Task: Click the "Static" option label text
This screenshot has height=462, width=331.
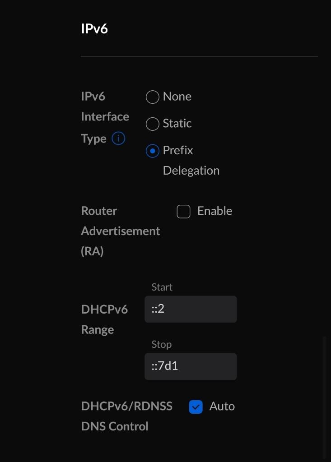Action: pyautogui.click(x=177, y=124)
